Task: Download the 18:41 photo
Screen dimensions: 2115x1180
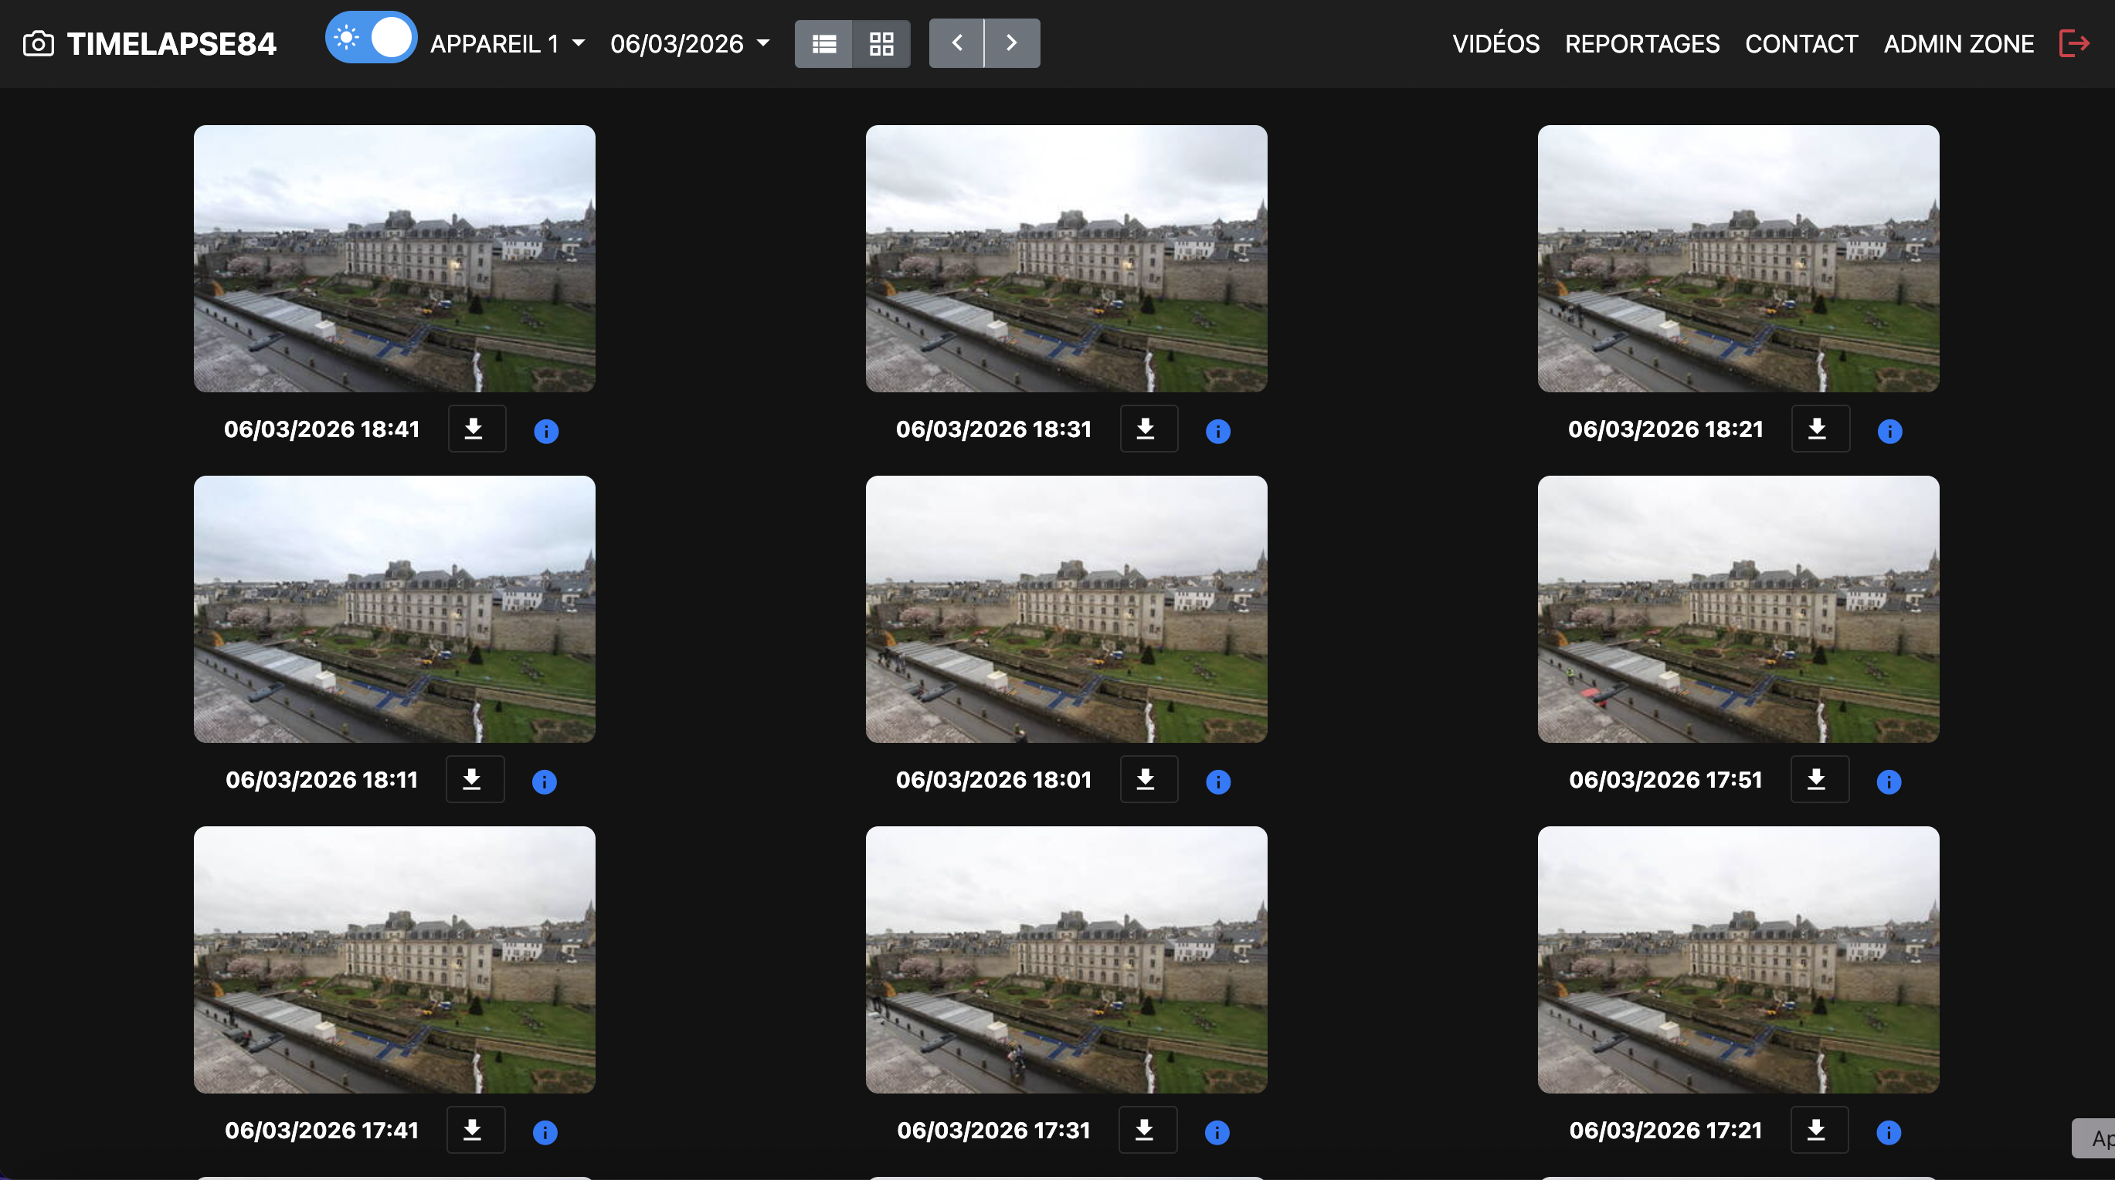Action: coord(476,429)
